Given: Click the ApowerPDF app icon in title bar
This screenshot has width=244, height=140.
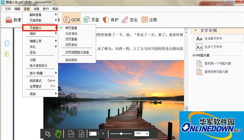Looking at the screenshot, I should coord(3,2).
